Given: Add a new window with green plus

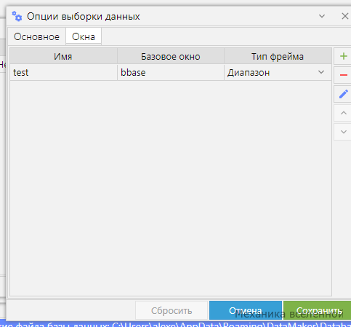Looking at the screenshot, I should pos(343,56).
